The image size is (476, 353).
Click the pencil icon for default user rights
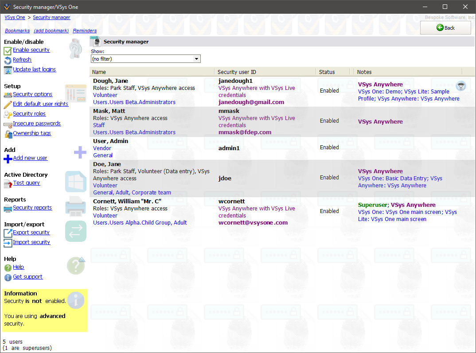coord(8,105)
